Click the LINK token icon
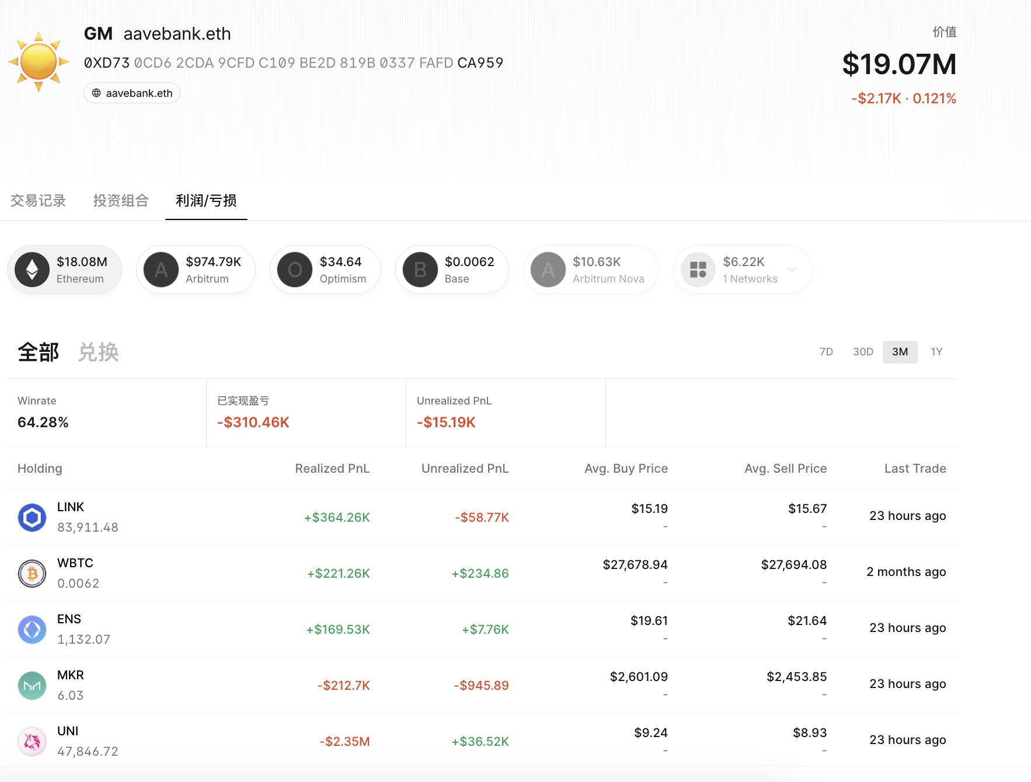 pos(32,518)
